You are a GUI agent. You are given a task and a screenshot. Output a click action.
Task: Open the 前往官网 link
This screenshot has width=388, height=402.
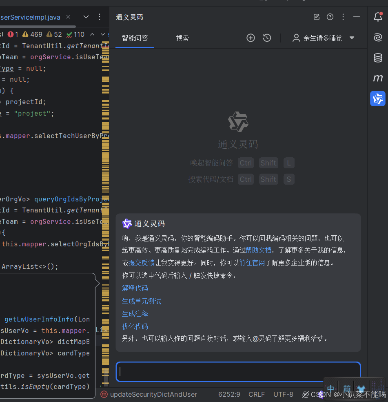(252, 263)
